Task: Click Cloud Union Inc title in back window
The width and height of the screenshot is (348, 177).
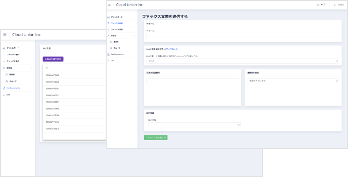Action: point(26,35)
